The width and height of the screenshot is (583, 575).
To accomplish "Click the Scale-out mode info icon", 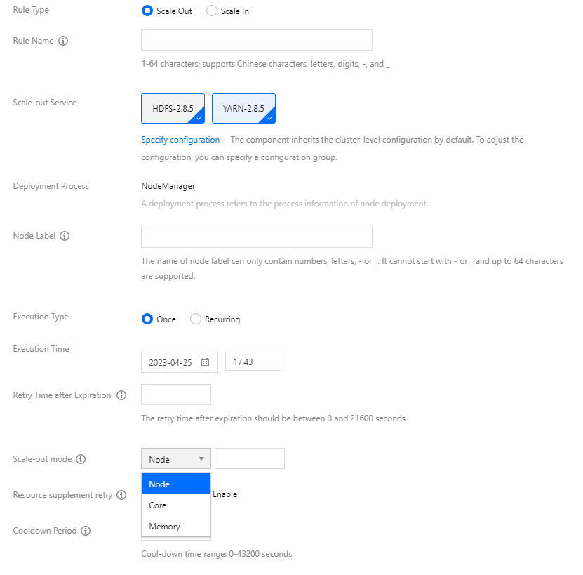I will point(81,459).
